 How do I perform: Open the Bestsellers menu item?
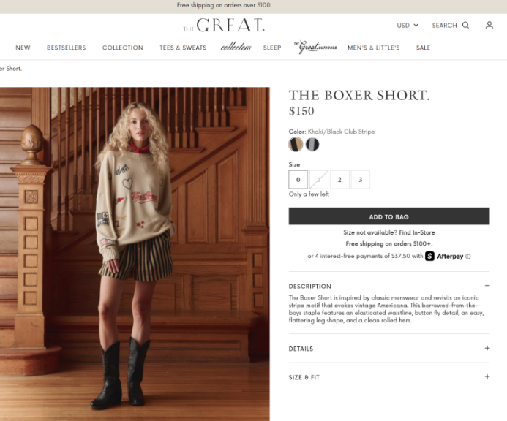[67, 48]
